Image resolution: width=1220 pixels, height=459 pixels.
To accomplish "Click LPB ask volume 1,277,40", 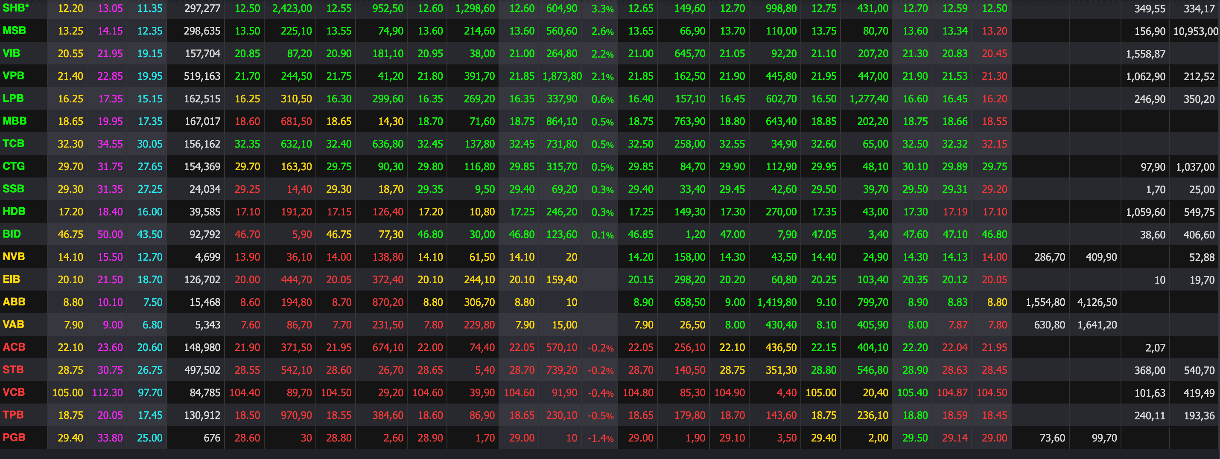I will coord(869,99).
